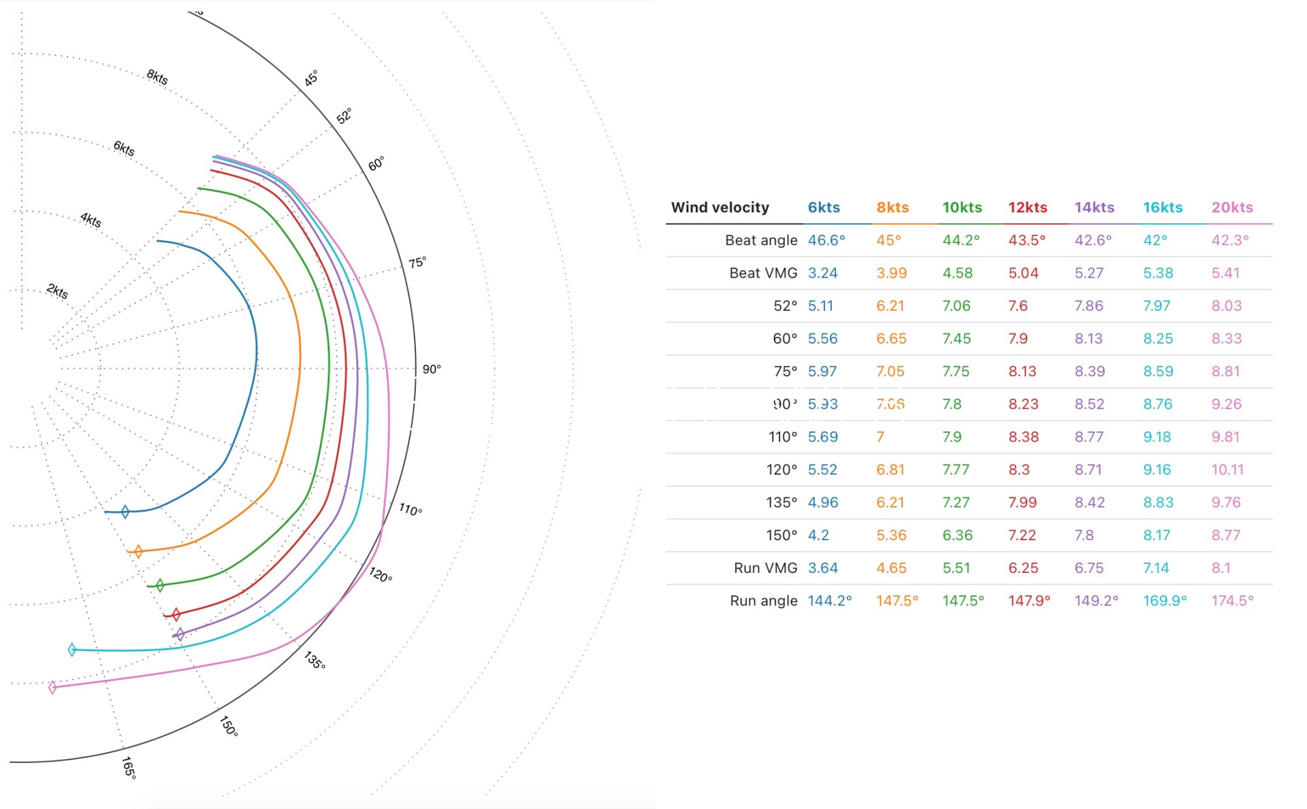Click the 2kts ring label on chart
This screenshot has height=809, width=1307.
coord(57,291)
